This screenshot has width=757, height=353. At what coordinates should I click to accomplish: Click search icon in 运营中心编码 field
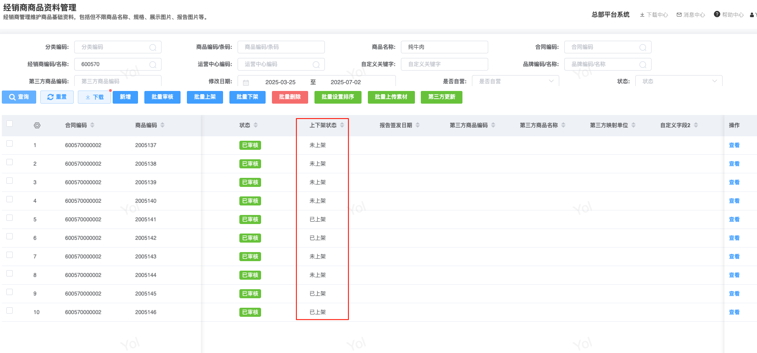coord(316,65)
